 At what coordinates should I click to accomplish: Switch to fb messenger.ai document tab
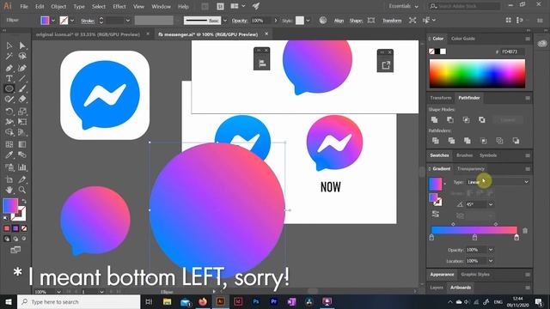coord(208,34)
